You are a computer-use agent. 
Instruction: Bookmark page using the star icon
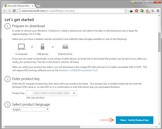126,11
